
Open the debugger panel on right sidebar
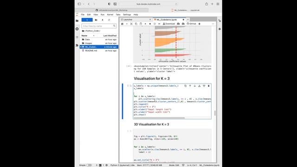click(220, 29)
